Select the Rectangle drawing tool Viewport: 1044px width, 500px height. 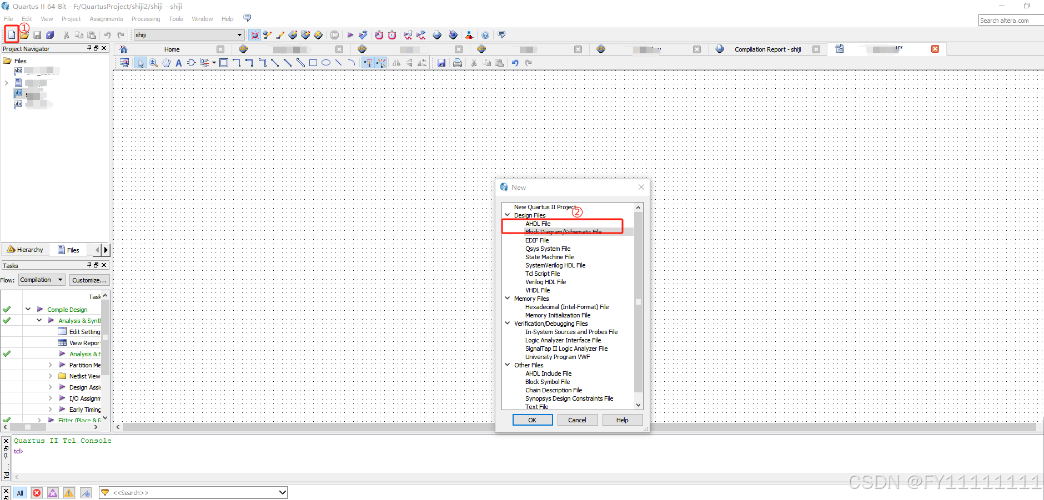pos(313,63)
